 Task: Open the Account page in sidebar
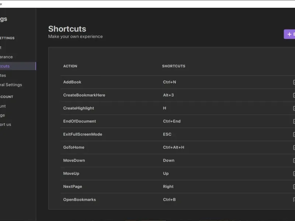click(3, 106)
